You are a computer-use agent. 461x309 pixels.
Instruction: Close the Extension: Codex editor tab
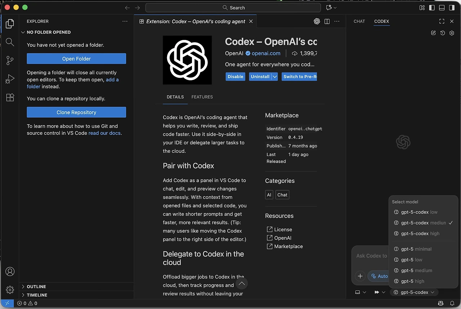tap(251, 21)
